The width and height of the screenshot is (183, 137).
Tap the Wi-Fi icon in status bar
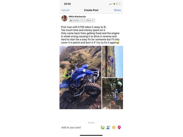coord(114,4)
